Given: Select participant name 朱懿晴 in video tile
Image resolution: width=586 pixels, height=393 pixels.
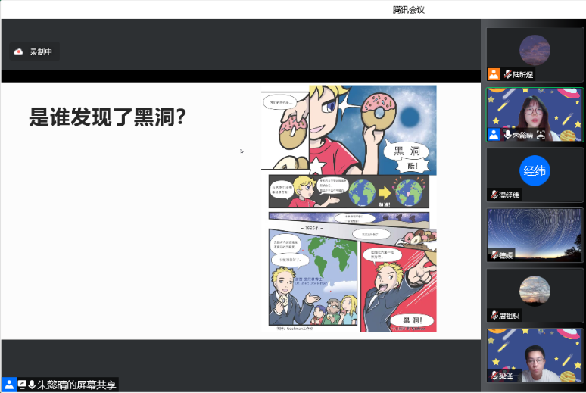Looking at the screenshot, I should pyautogui.click(x=522, y=135).
